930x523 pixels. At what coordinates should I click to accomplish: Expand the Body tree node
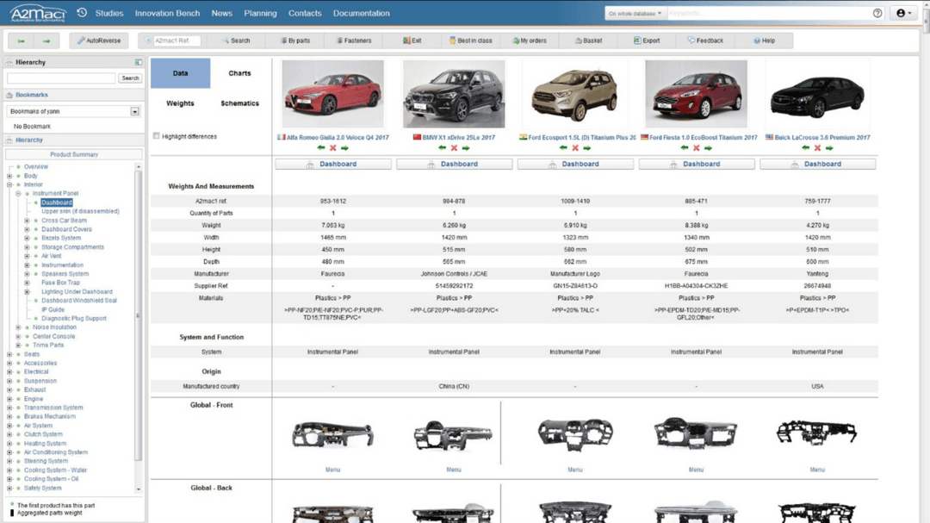(x=9, y=176)
